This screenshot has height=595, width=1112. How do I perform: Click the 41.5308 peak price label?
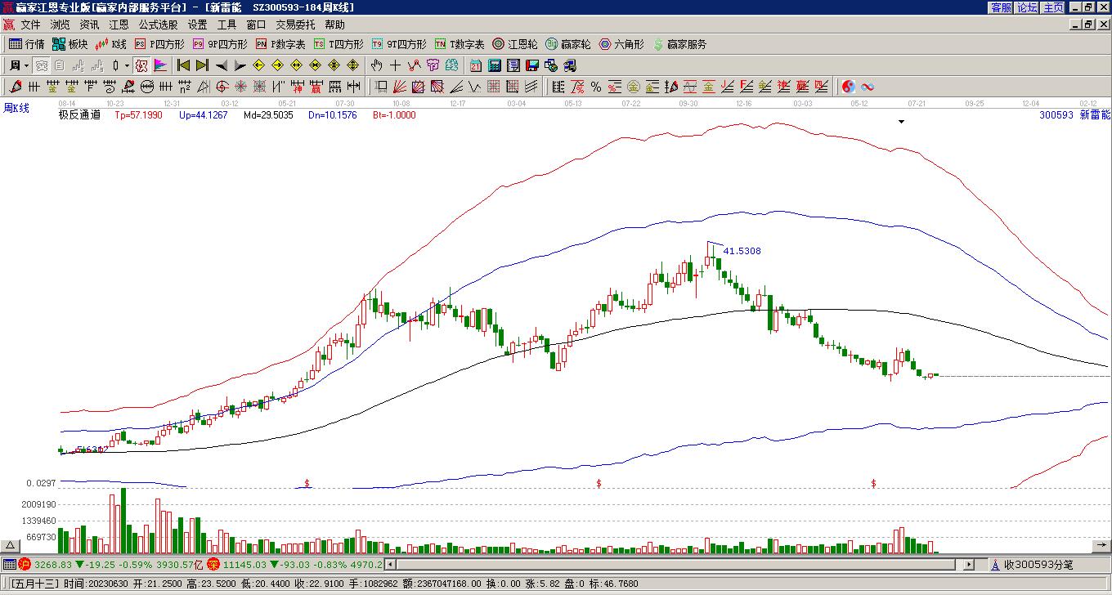click(x=742, y=251)
